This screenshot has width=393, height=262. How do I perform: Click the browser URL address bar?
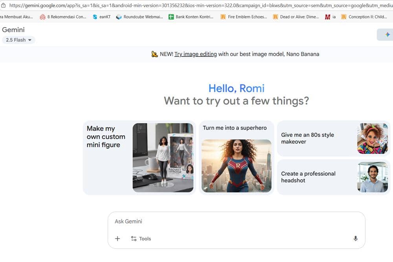point(196,5)
